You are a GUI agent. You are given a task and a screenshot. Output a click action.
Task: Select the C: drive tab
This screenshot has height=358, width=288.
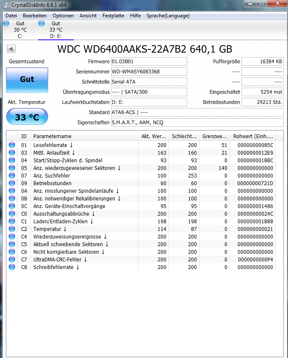(20, 30)
